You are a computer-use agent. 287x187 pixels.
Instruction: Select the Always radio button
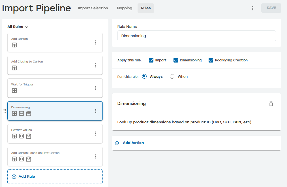[x=144, y=76]
